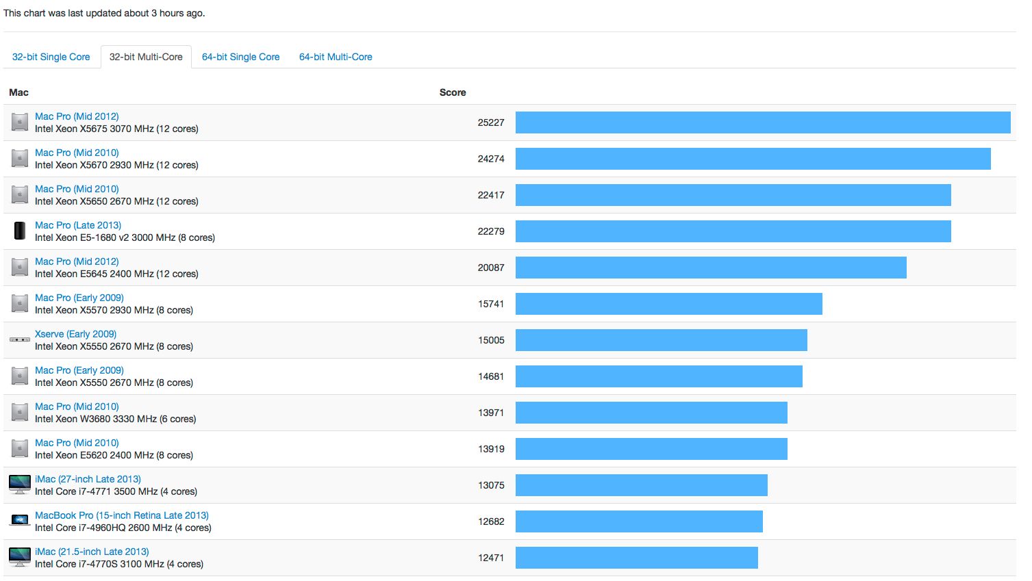
Task: Click the MacBook Pro Retina icon
Action: coord(20,521)
